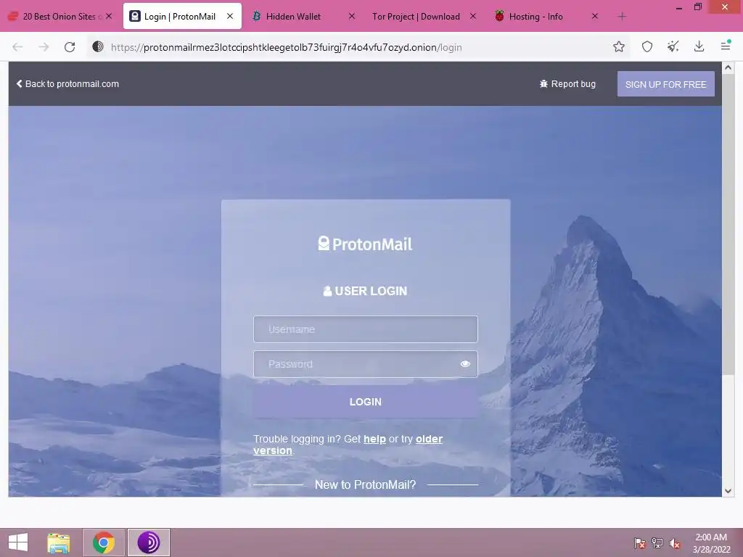Open network status tray icon
The image size is (743, 557).
(657, 543)
